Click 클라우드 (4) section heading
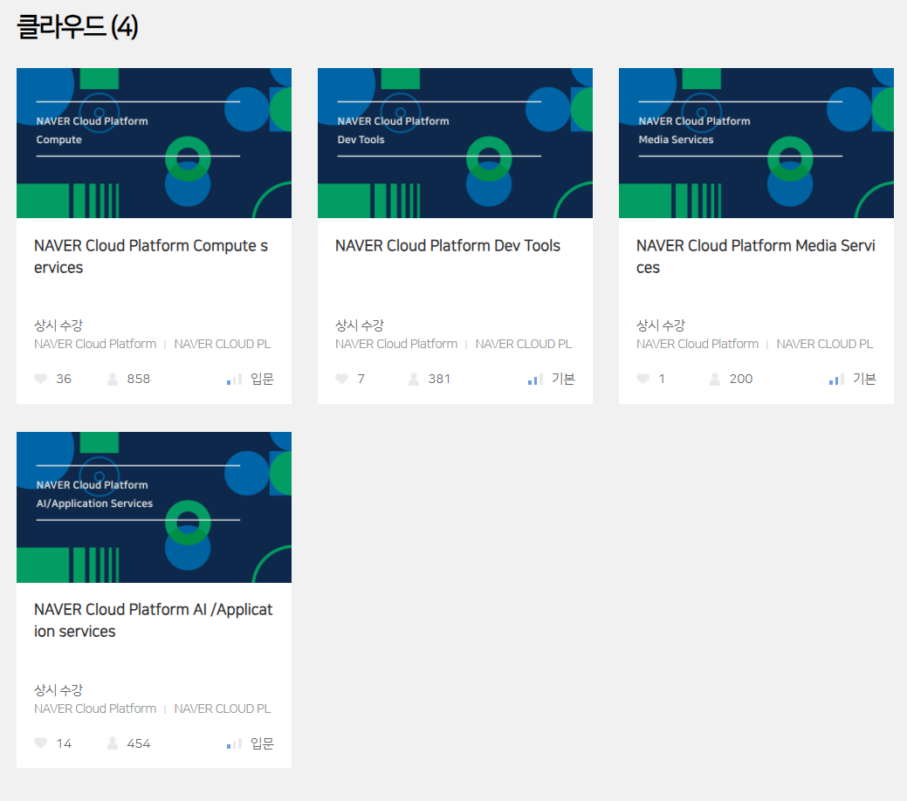 [x=77, y=26]
